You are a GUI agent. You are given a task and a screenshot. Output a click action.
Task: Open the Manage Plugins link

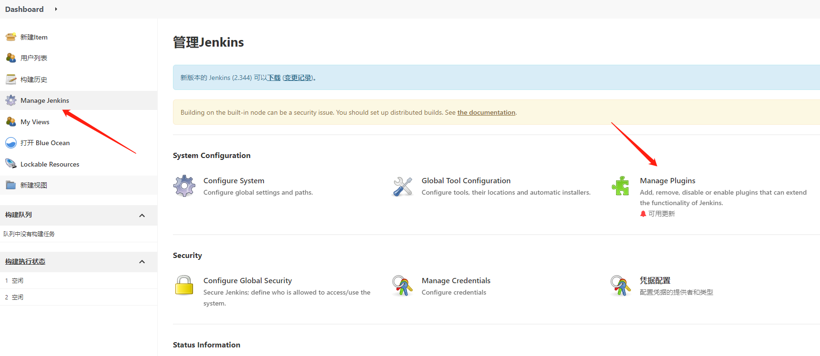(668, 181)
